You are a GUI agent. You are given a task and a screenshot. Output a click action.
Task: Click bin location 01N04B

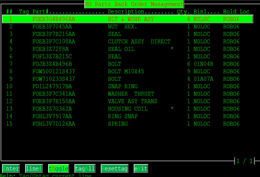click(x=203, y=64)
